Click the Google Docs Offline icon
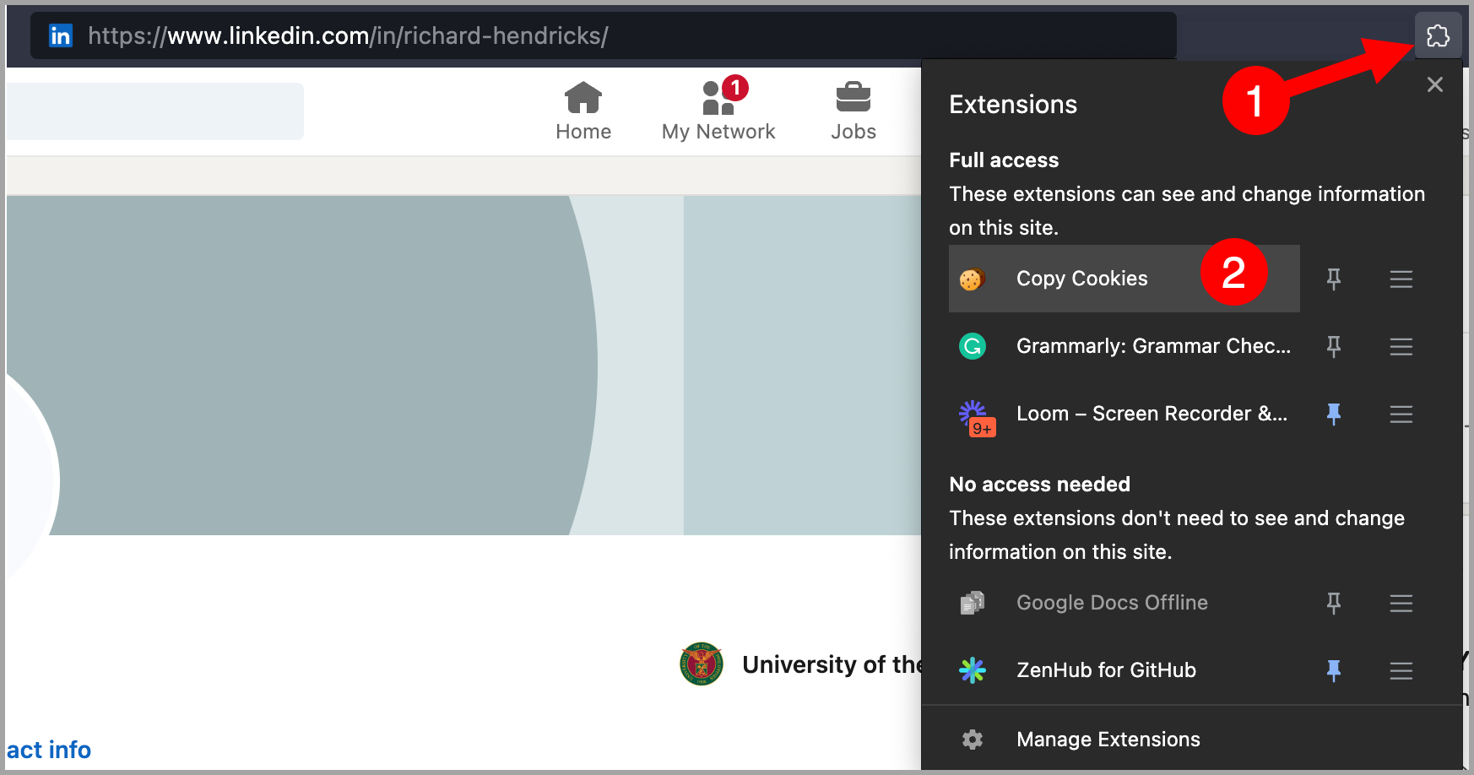Viewport: 1474px width, 775px height. [x=973, y=603]
